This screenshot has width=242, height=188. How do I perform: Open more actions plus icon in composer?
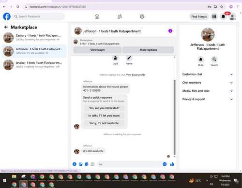[x=75, y=164]
